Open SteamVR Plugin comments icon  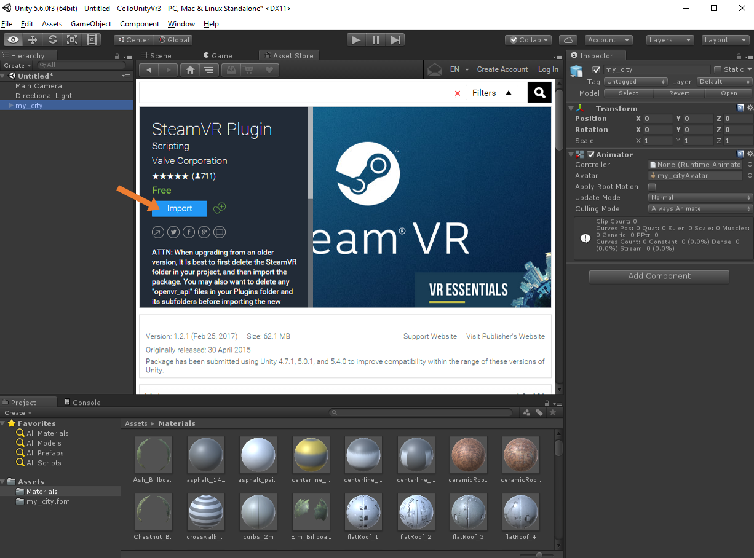[x=220, y=232]
